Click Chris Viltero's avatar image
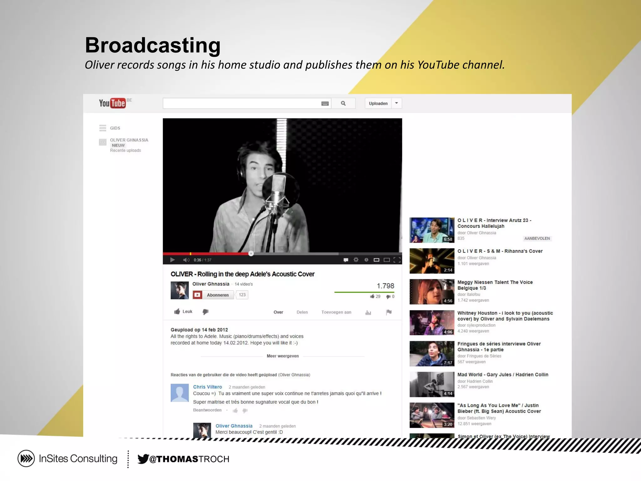 pyautogui.click(x=180, y=393)
